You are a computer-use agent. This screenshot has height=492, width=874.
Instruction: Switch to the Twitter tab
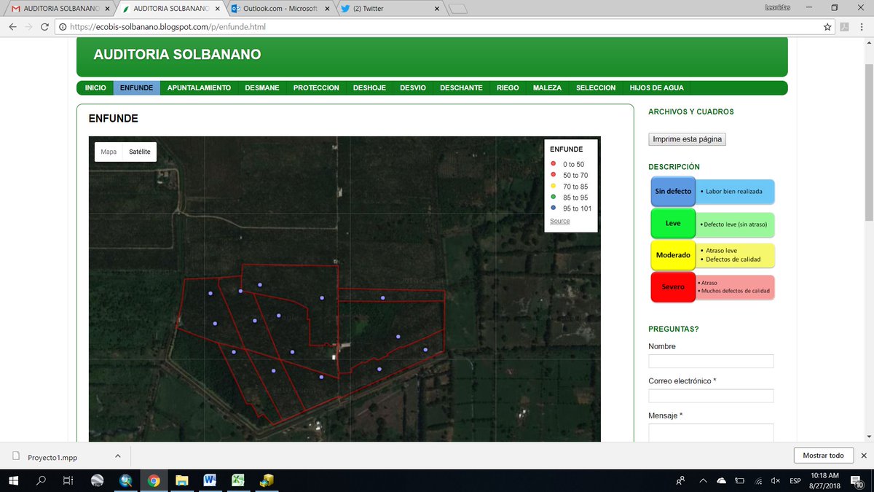388,9
